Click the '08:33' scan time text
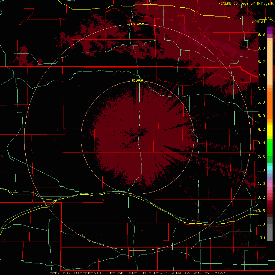The width and height of the screenshot is (275, 275). [x=218, y=273]
